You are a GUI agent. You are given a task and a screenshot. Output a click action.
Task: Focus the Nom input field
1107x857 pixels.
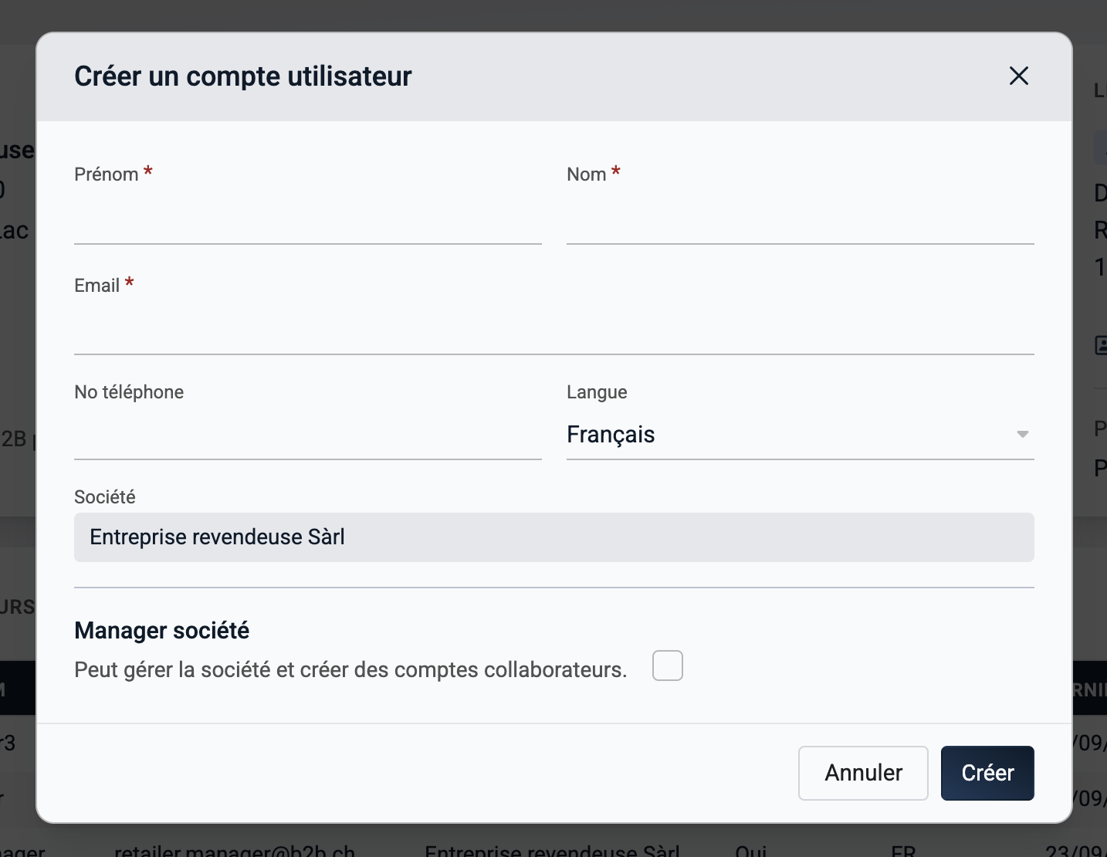coord(800,220)
